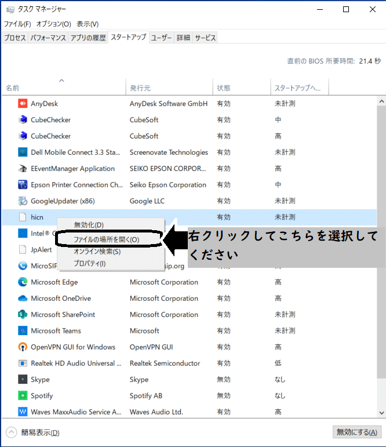The width and height of the screenshot is (386, 447).
Task: Close the Task Manager window
Action: pos(372,9)
